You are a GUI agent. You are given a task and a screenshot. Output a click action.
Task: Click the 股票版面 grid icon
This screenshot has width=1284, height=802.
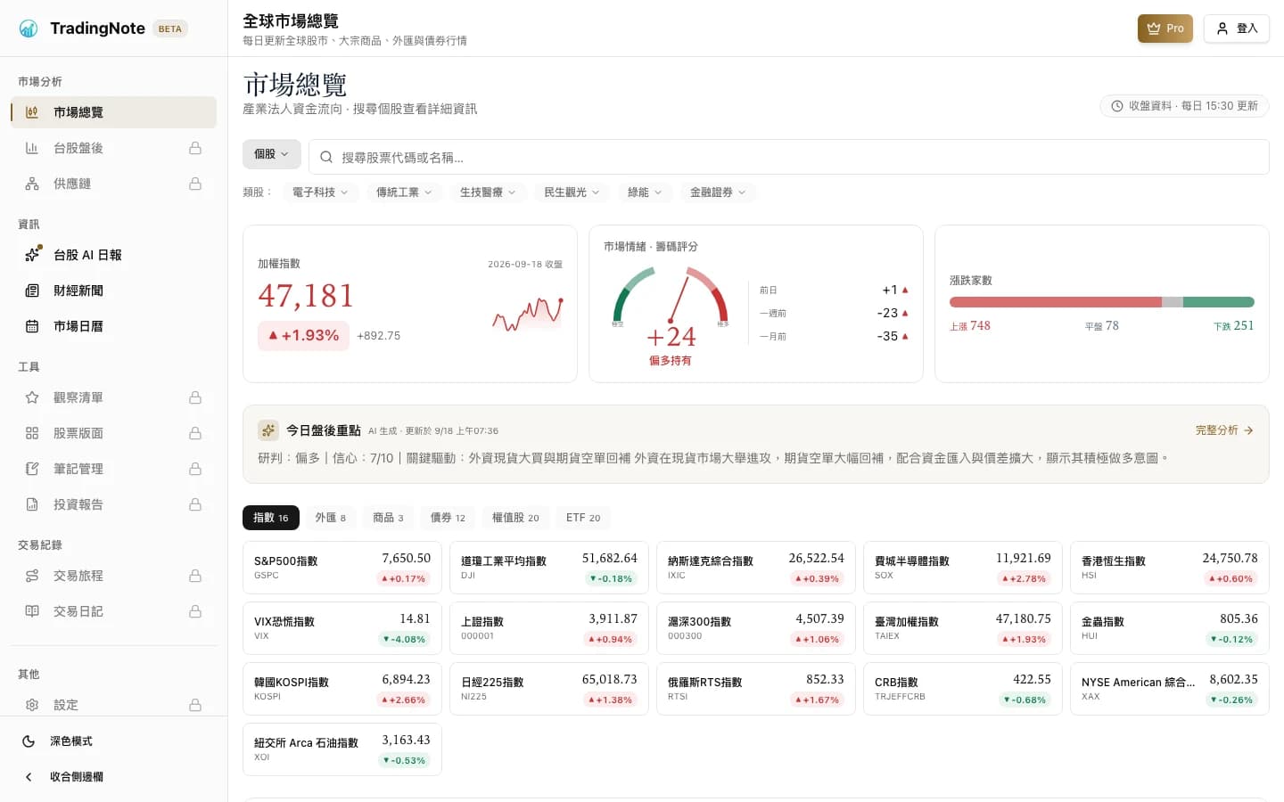click(x=32, y=433)
